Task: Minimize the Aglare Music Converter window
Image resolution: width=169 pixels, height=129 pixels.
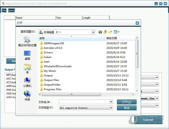Action: point(156,4)
